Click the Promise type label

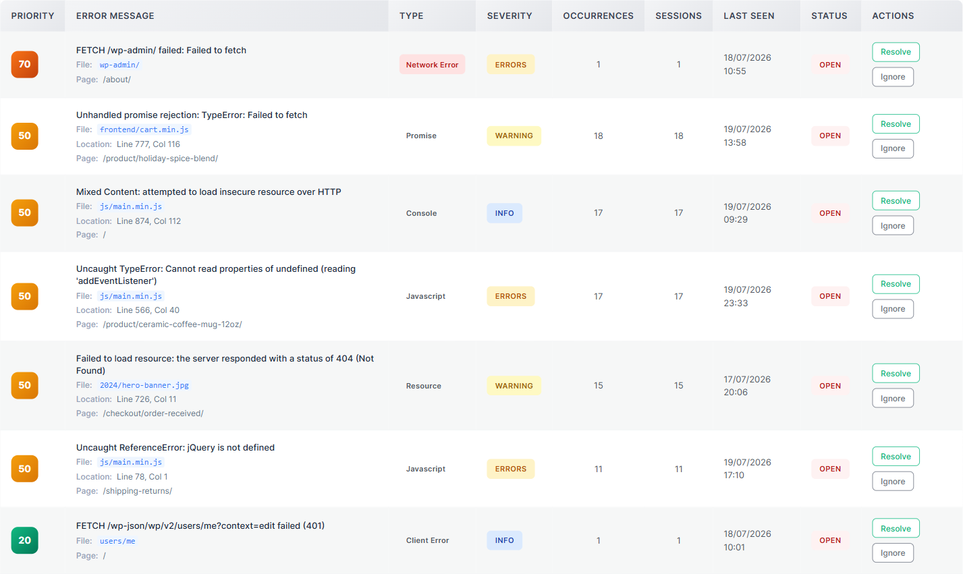421,136
